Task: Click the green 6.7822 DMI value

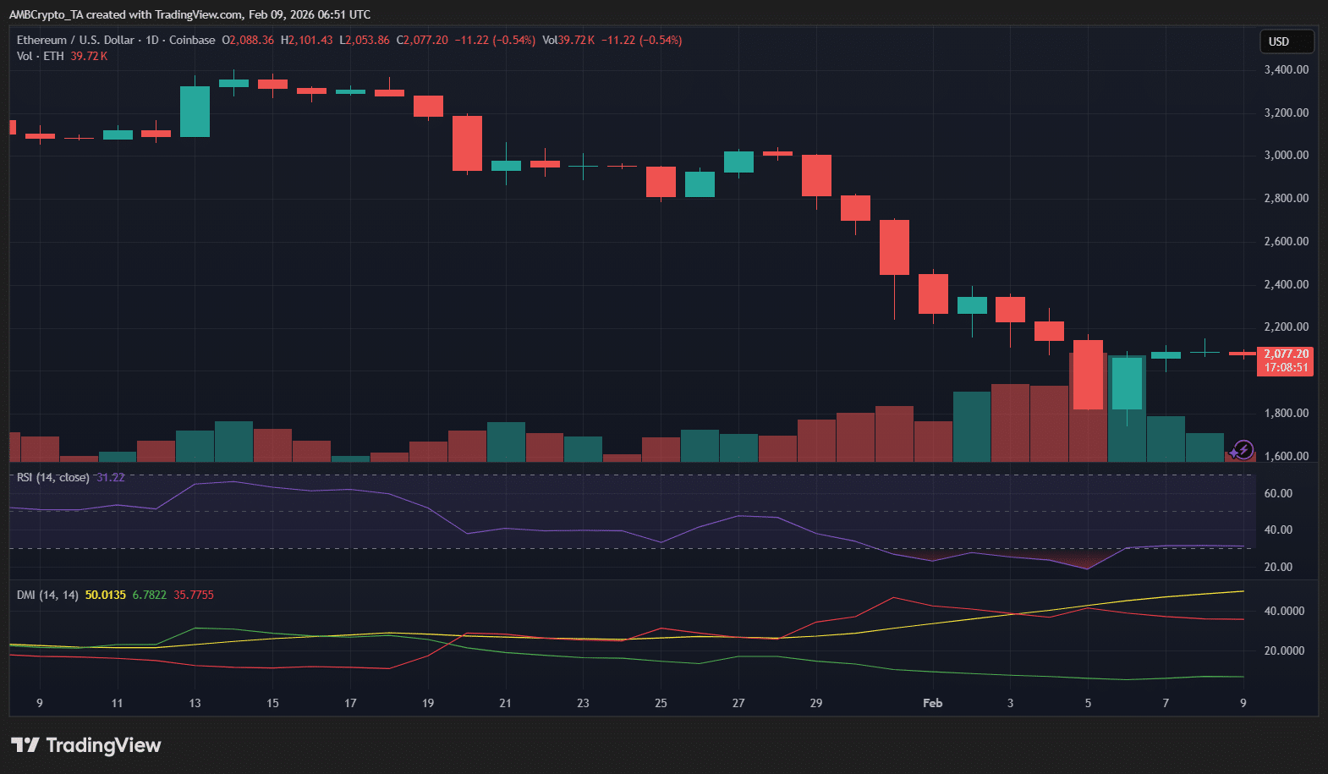Action: [x=149, y=595]
